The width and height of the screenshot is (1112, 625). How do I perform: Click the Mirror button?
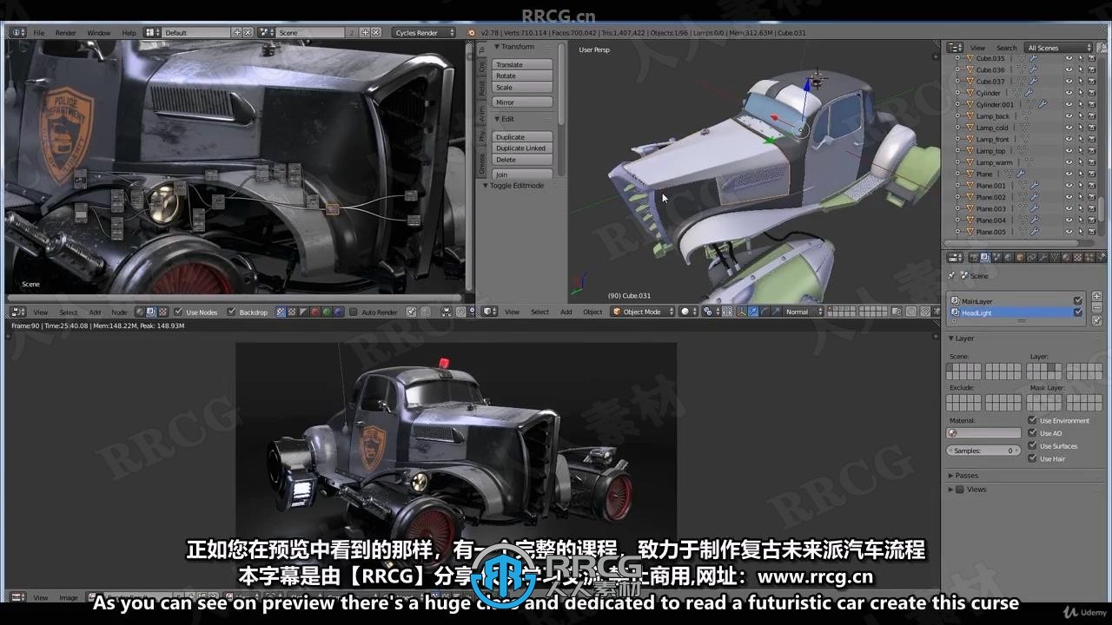coord(522,102)
